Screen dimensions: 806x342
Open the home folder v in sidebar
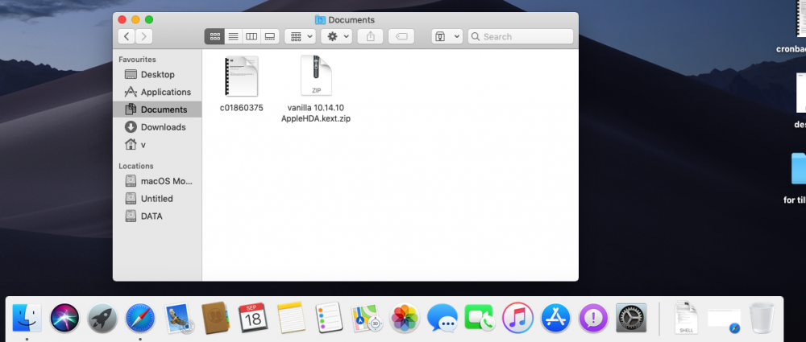coord(157,145)
